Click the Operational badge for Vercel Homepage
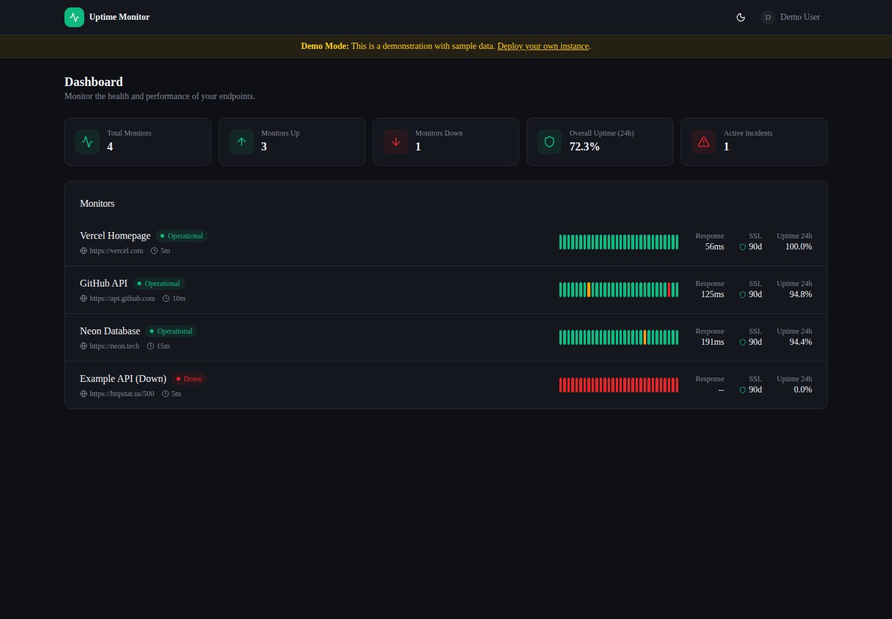Image resolution: width=892 pixels, height=619 pixels. click(x=181, y=236)
